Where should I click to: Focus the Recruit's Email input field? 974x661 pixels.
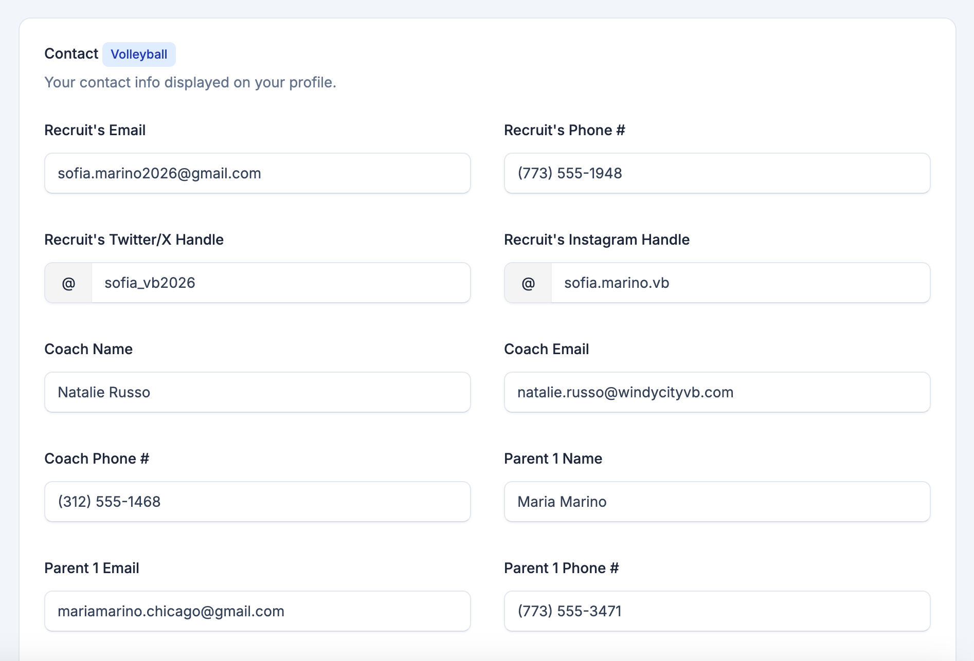pos(258,173)
